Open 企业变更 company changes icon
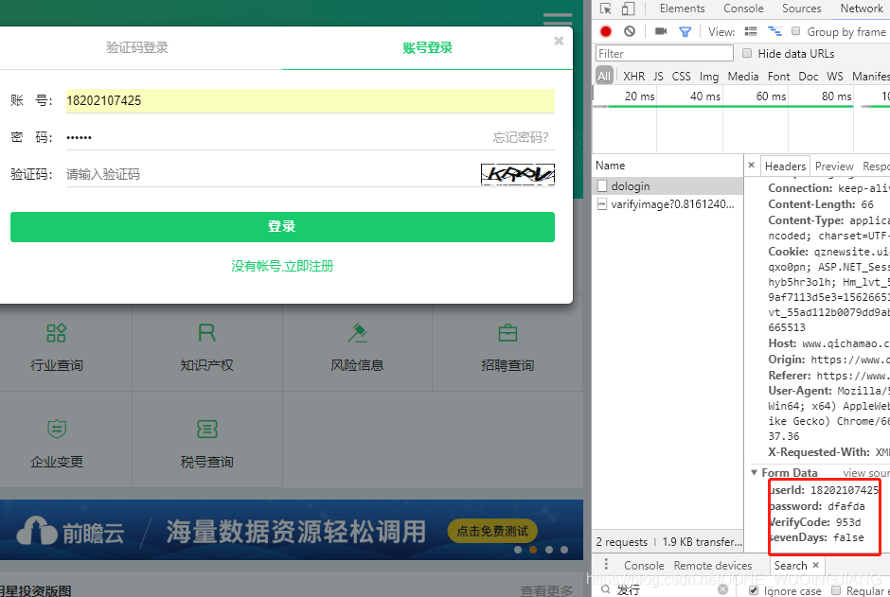Viewport: 890px width, 597px height. tap(57, 430)
